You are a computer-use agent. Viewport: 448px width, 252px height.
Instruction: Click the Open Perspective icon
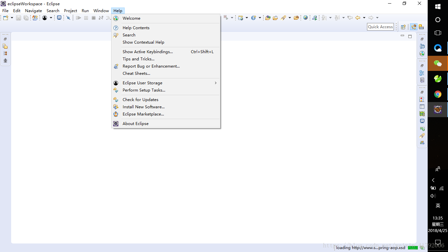pyautogui.click(x=403, y=27)
